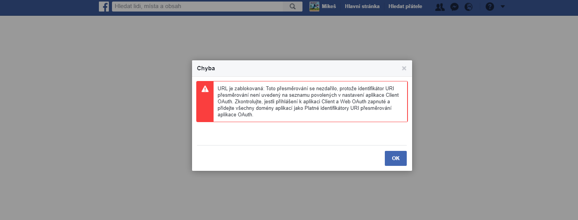The width and height of the screenshot is (578, 220).
Task: Click the magnifying glass search button
Action: tap(292, 7)
